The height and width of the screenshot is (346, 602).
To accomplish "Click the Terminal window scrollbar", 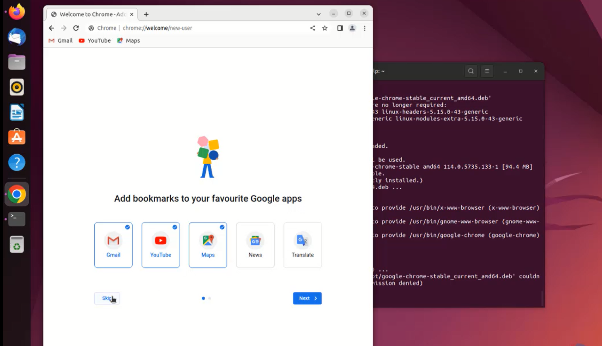I will pos(542,298).
